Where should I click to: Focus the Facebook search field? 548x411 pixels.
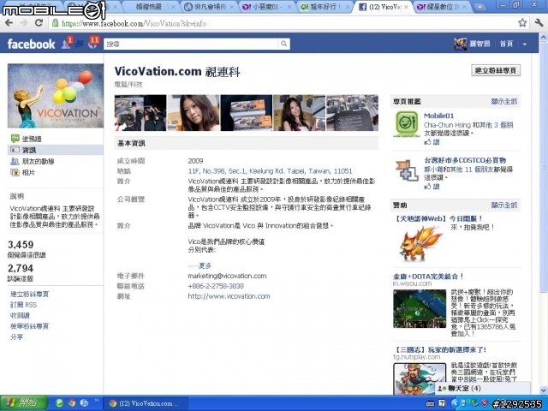(x=191, y=44)
